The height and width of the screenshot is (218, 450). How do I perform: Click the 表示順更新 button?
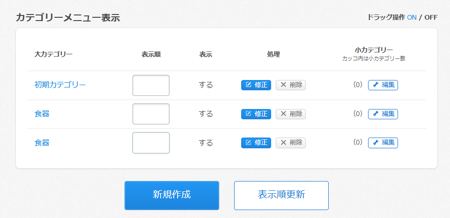[281, 195]
